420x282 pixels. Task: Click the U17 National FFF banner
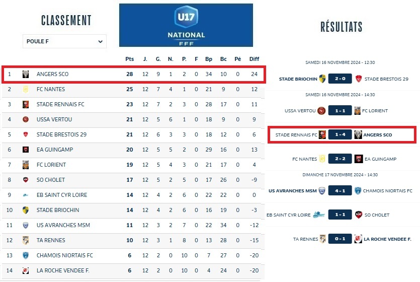pos(186,25)
